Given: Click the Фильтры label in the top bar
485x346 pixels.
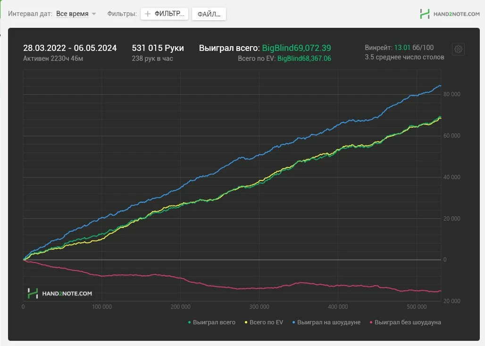Looking at the screenshot, I should (122, 14).
